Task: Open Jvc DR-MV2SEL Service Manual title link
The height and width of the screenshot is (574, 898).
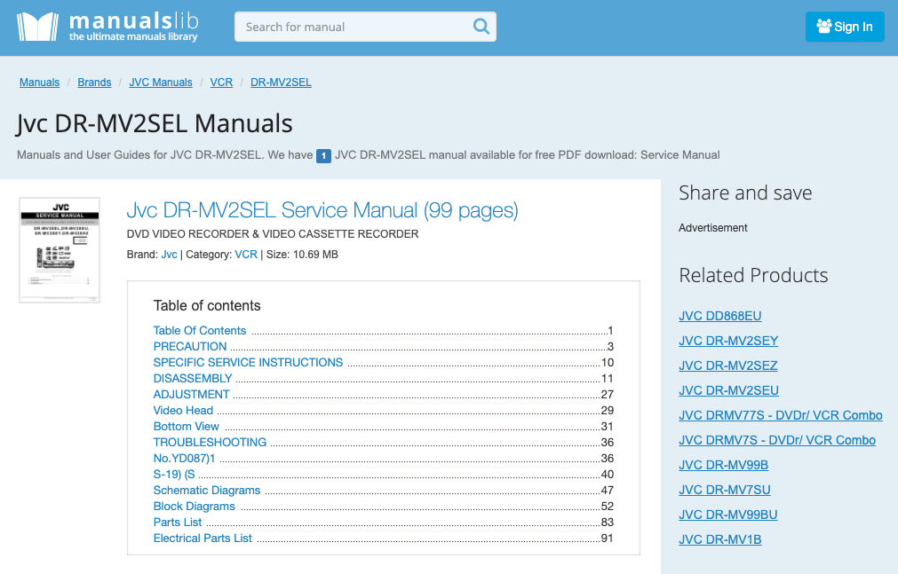Action: 322,210
